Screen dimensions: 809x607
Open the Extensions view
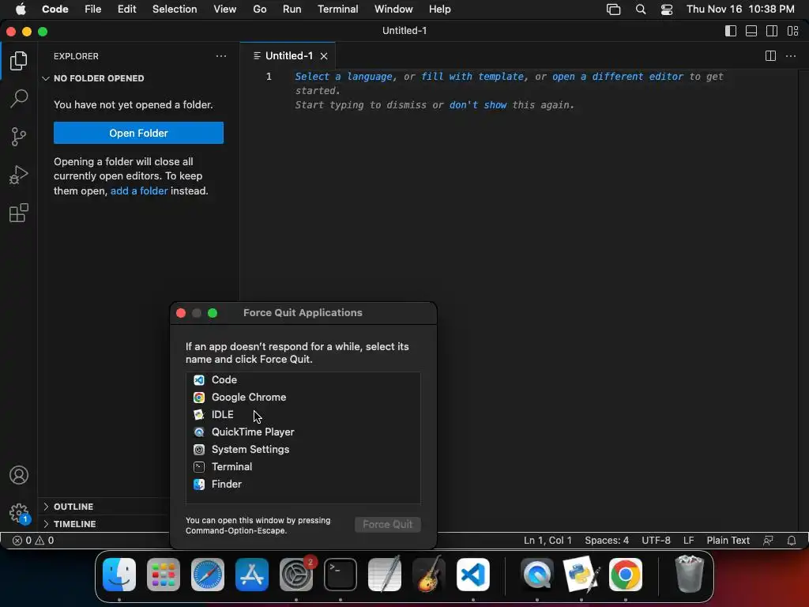(x=19, y=213)
